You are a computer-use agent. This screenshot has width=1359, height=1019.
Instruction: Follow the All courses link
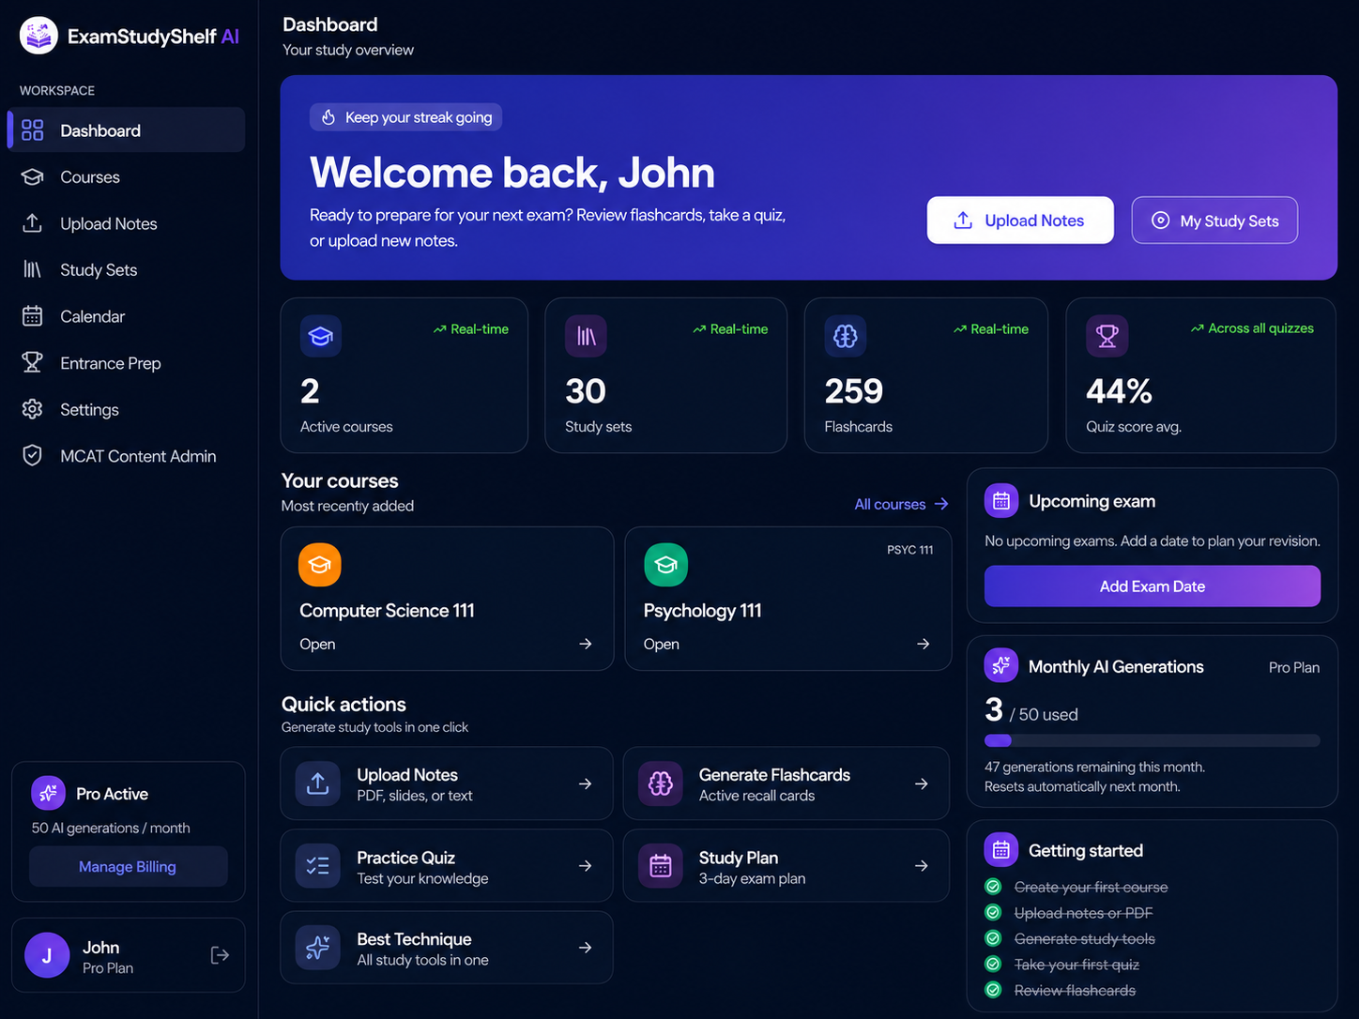pyautogui.click(x=901, y=505)
